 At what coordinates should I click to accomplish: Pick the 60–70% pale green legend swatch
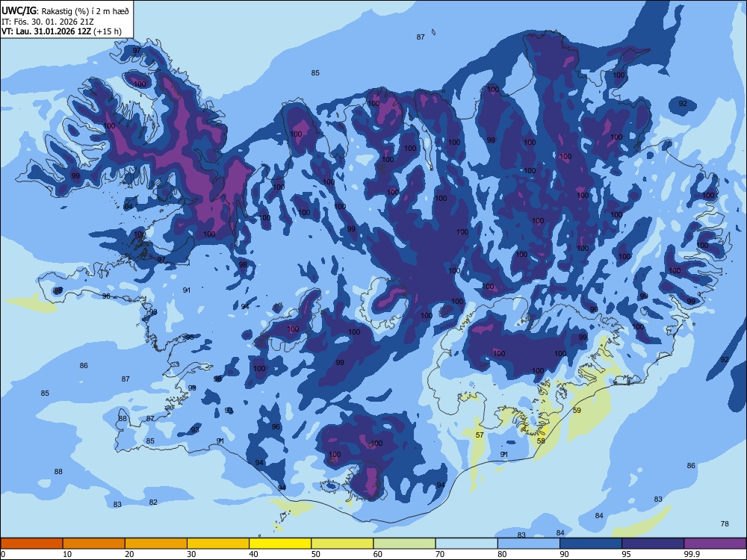coord(404,544)
